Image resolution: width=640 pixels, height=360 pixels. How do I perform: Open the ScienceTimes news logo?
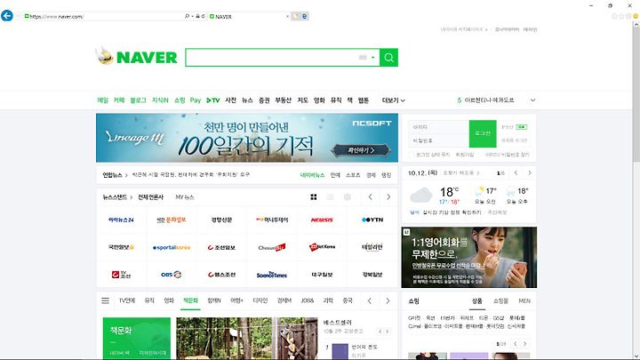click(x=272, y=275)
